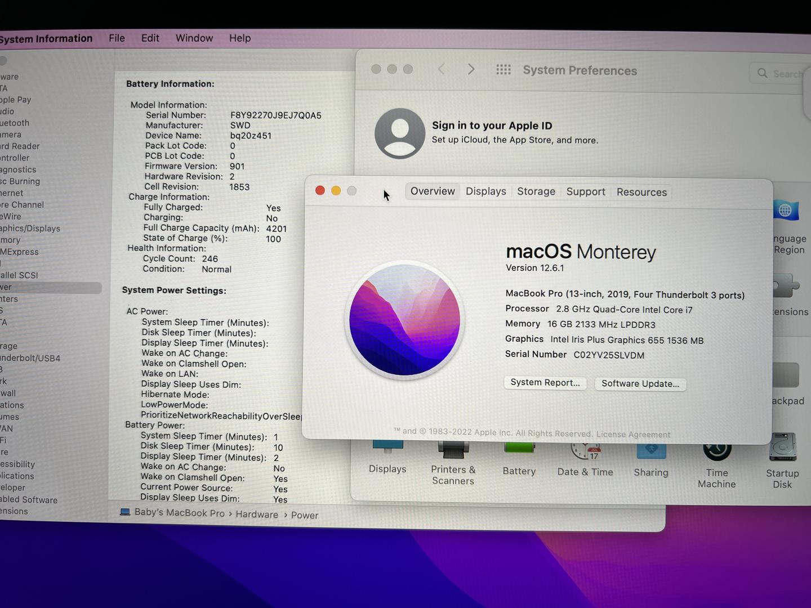Click the laptop icon in the path bar
Image resolution: width=811 pixels, height=608 pixels.
[x=125, y=512]
